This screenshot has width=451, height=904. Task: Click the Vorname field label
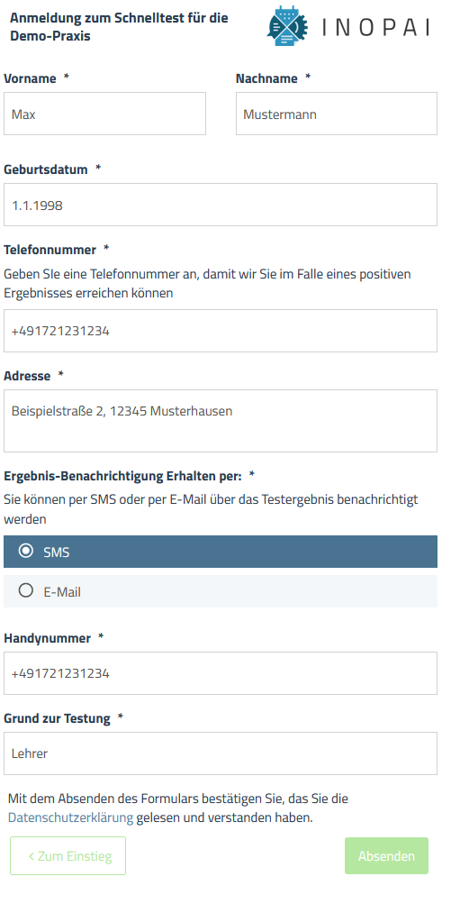pyautogui.click(x=30, y=78)
